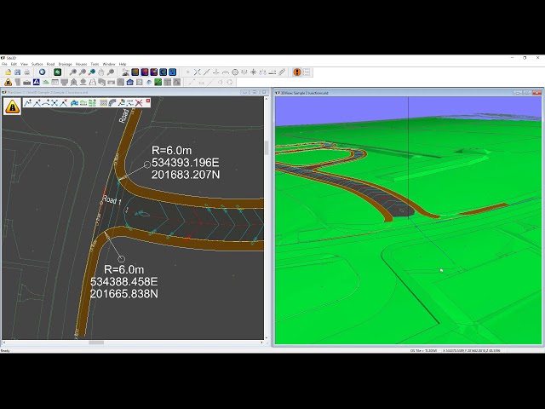This screenshot has width=545, height=409.
Task: Select the pan hand tool
Action: pyautogui.click(x=101, y=72)
